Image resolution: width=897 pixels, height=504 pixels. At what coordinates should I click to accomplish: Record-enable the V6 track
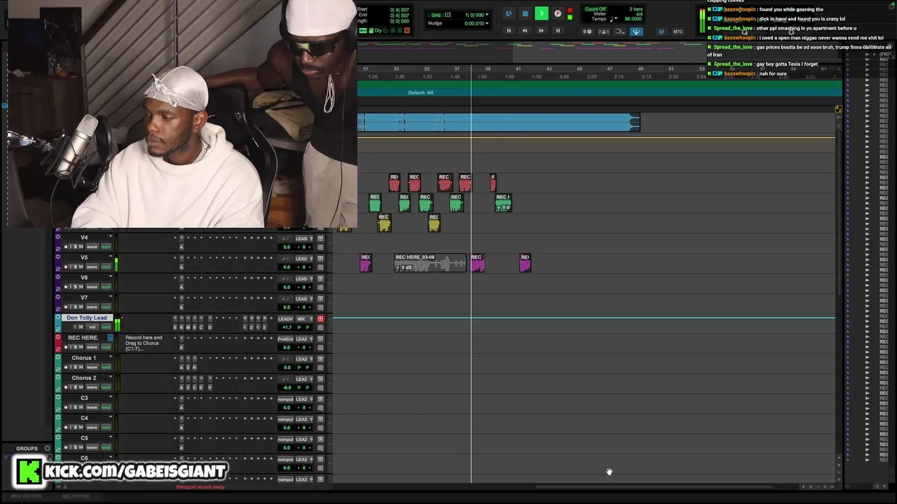coord(66,288)
